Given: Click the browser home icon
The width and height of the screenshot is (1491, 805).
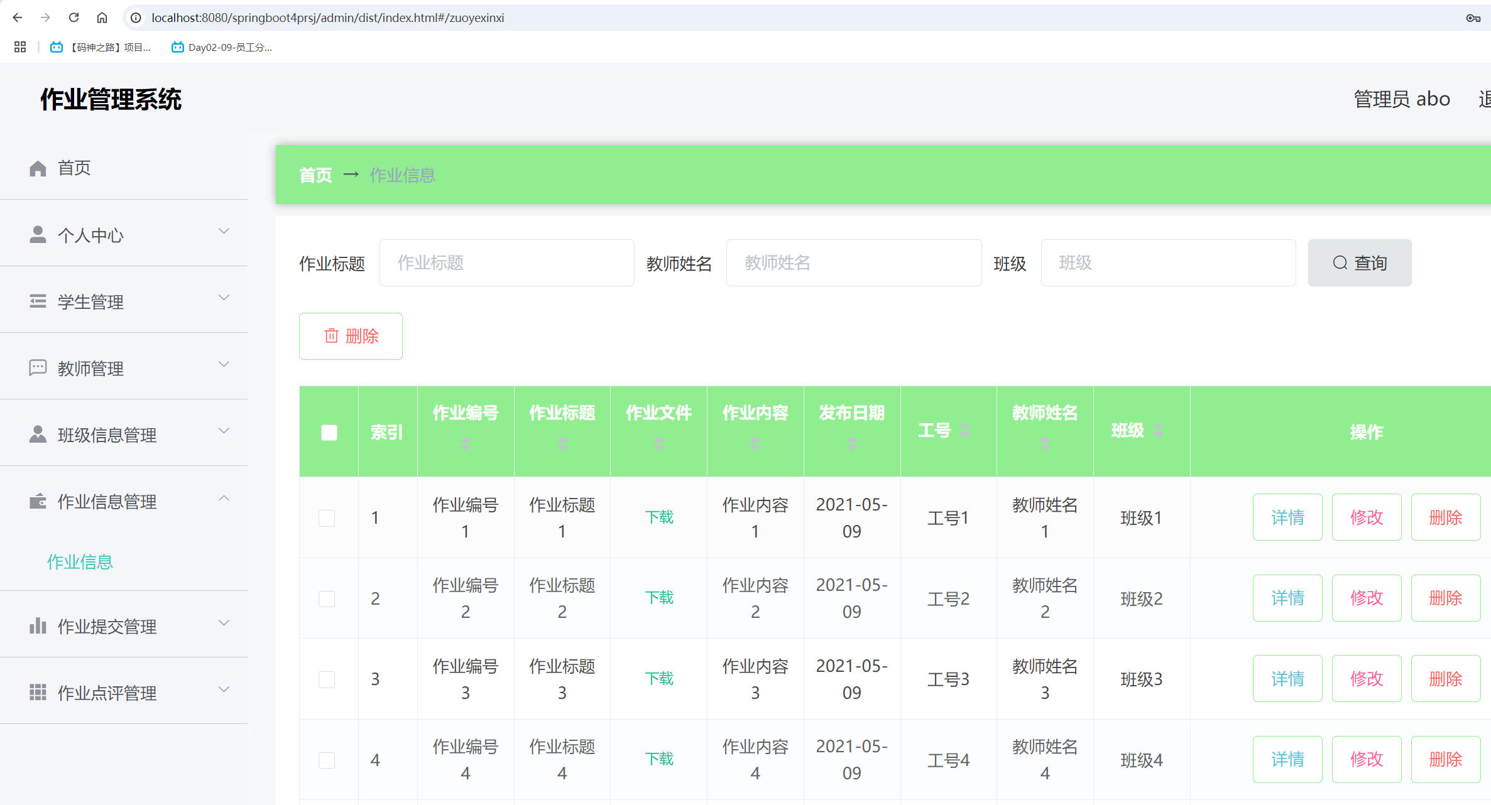Looking at the screenshot, I should pyautogui.click(x=102, y=18).
